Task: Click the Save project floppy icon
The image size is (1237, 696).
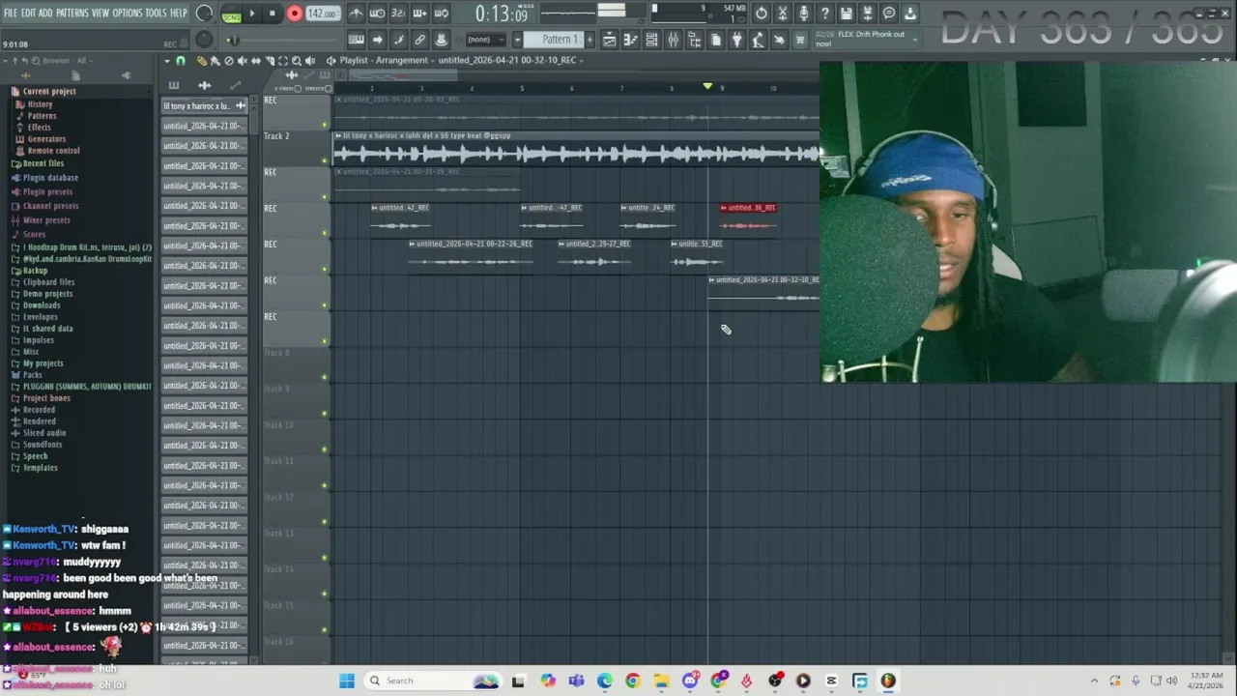Action: pyautogui.click(x=847, y=14)
